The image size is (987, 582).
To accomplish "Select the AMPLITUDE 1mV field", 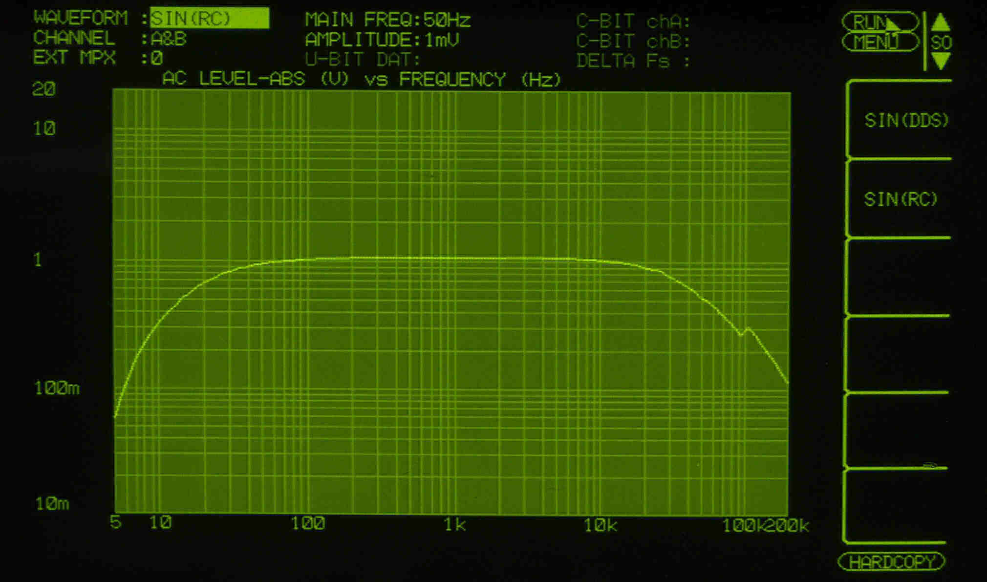I will click(x=382, y=40).
